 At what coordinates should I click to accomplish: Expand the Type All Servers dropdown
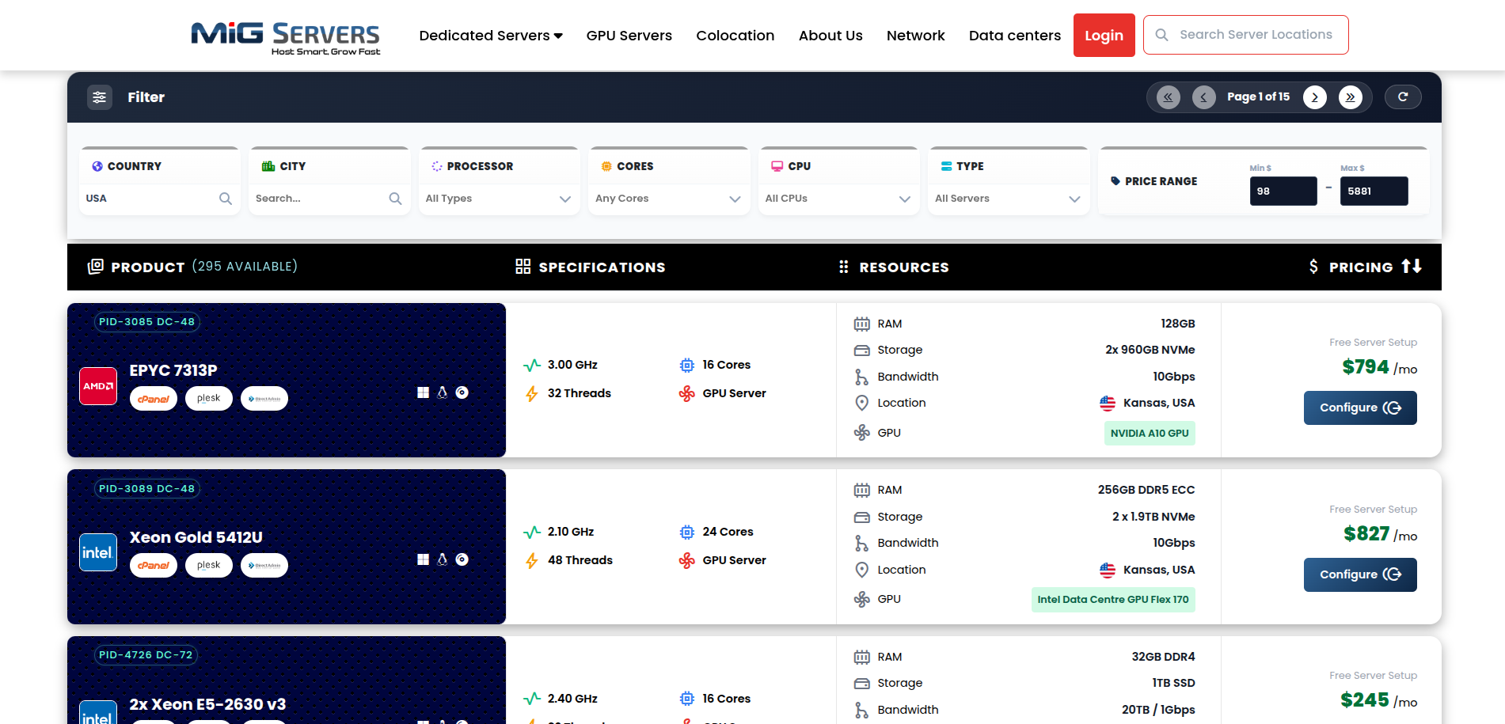[x=1008, y=199]
